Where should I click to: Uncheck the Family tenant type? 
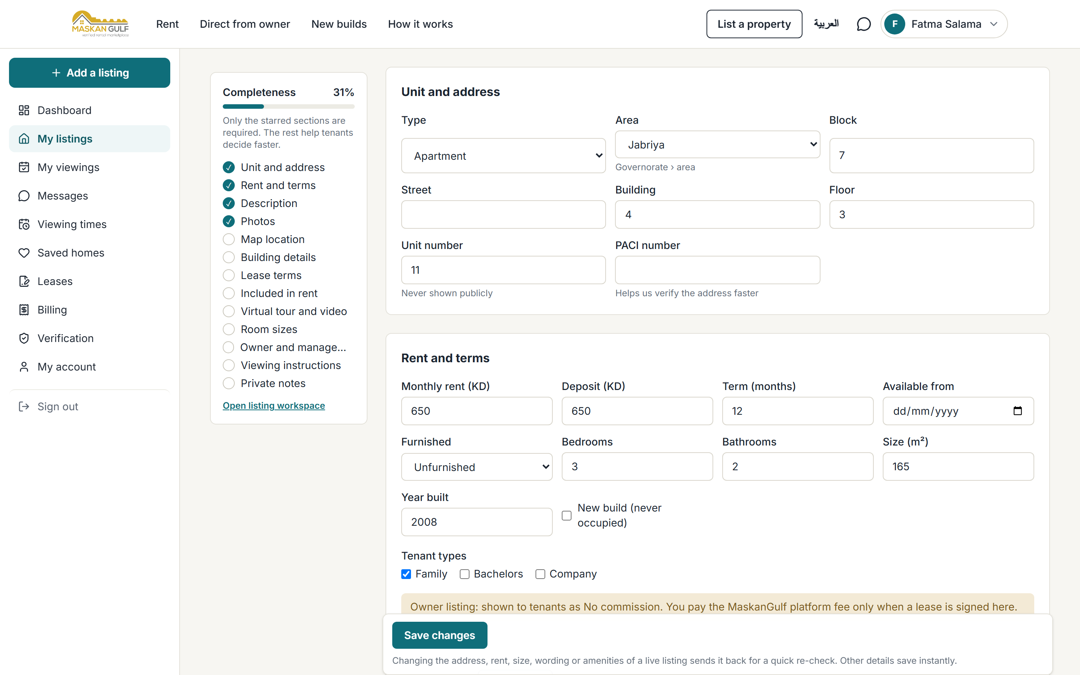406,574
